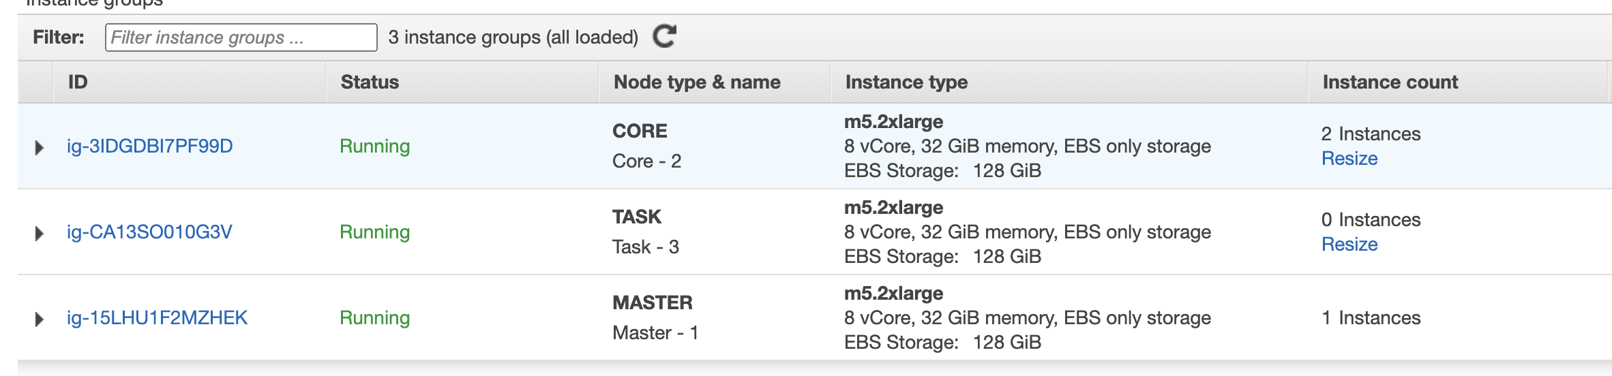
Task: Click the 1 Instances count text
Action: (x=1371, y=317)
